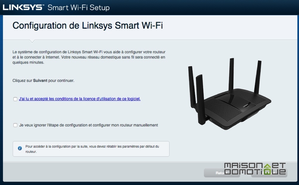
Task: Click the Linksys badge on router body
Action: (x=245, y=105)
